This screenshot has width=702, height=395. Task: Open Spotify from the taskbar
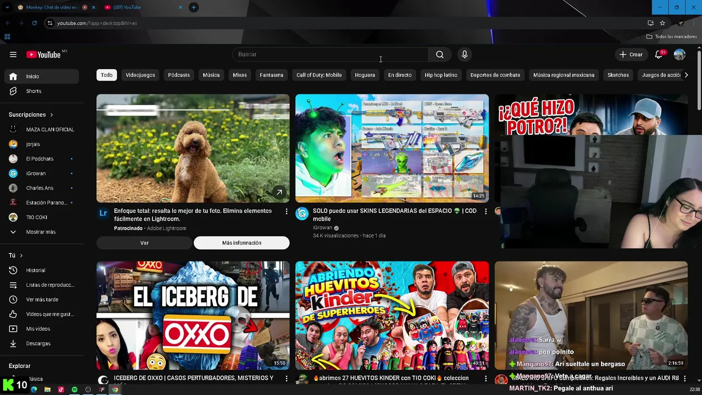(75, 390)
